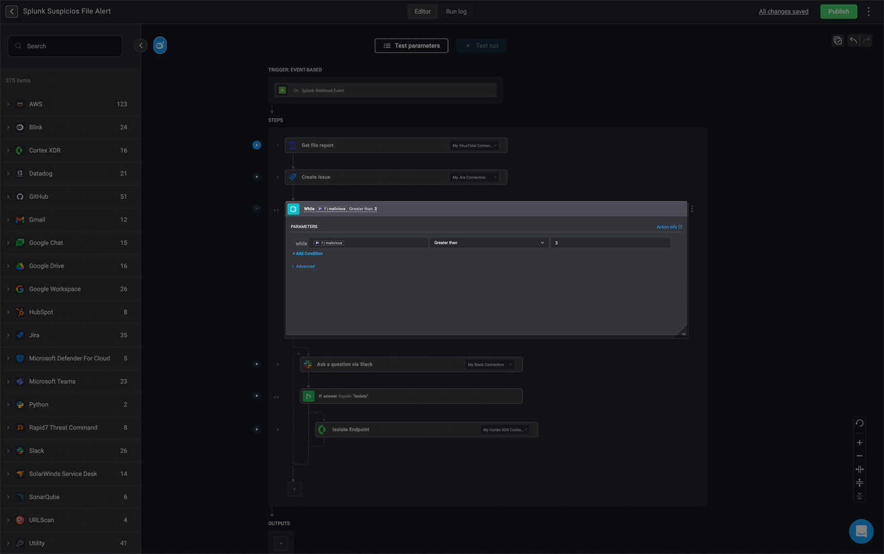Select the Datadog integration row

[70, 174]
